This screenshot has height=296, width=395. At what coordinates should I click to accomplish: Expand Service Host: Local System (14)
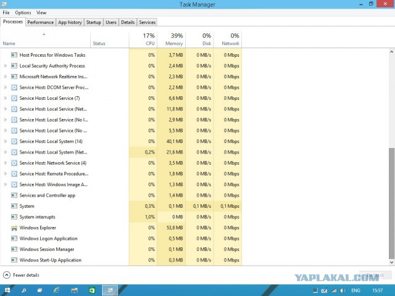click(6, 141)
